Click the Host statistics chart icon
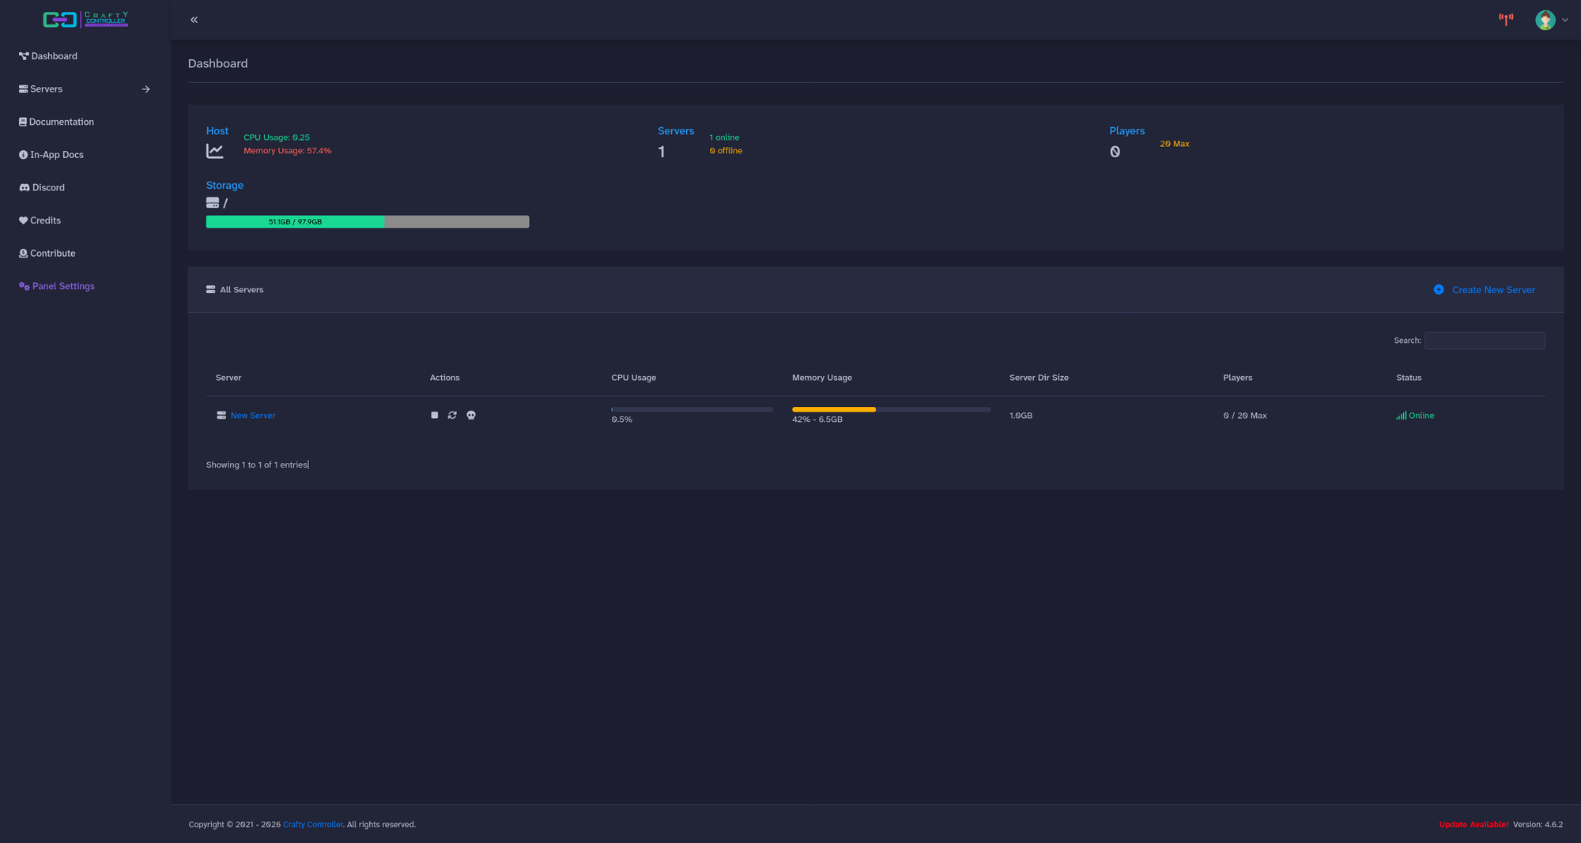This screenshot has width=1581, height=843. 215,151
